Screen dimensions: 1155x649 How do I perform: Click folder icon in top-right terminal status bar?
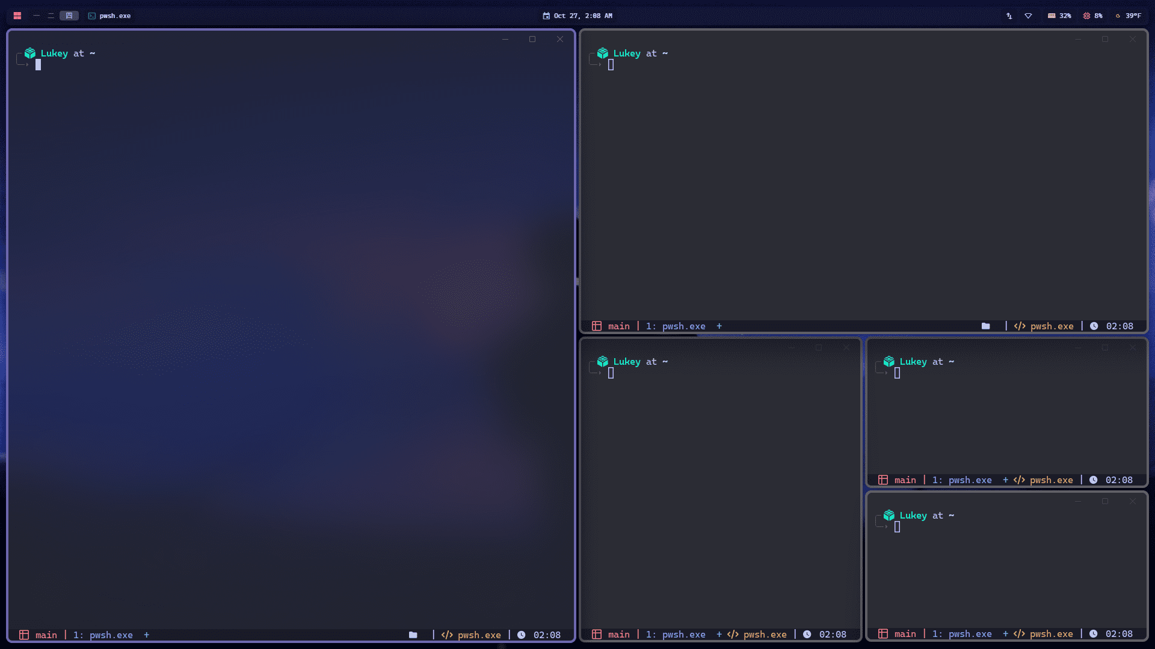coord(985,326)
